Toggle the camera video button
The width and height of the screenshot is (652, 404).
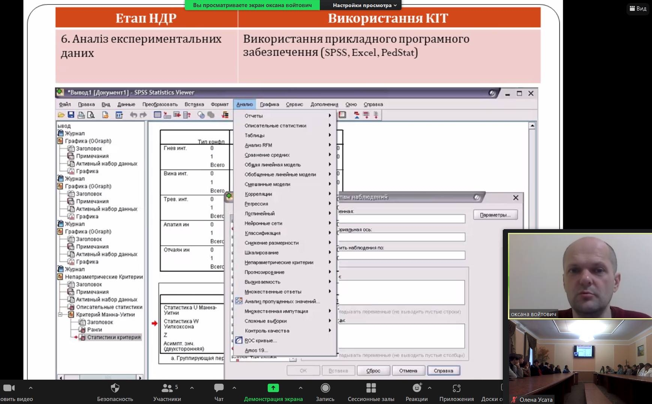pos(9,388)
